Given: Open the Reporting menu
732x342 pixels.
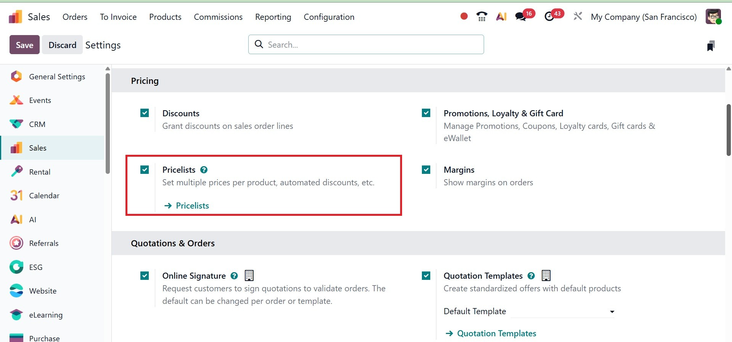Looking at the screenshot, I should pyautogui.click(x=273, y=17).
